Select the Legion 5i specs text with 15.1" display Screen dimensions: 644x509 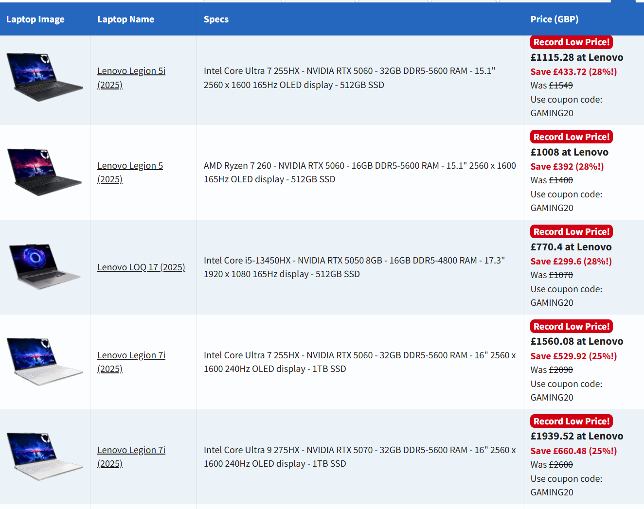(x=349, y=78)
